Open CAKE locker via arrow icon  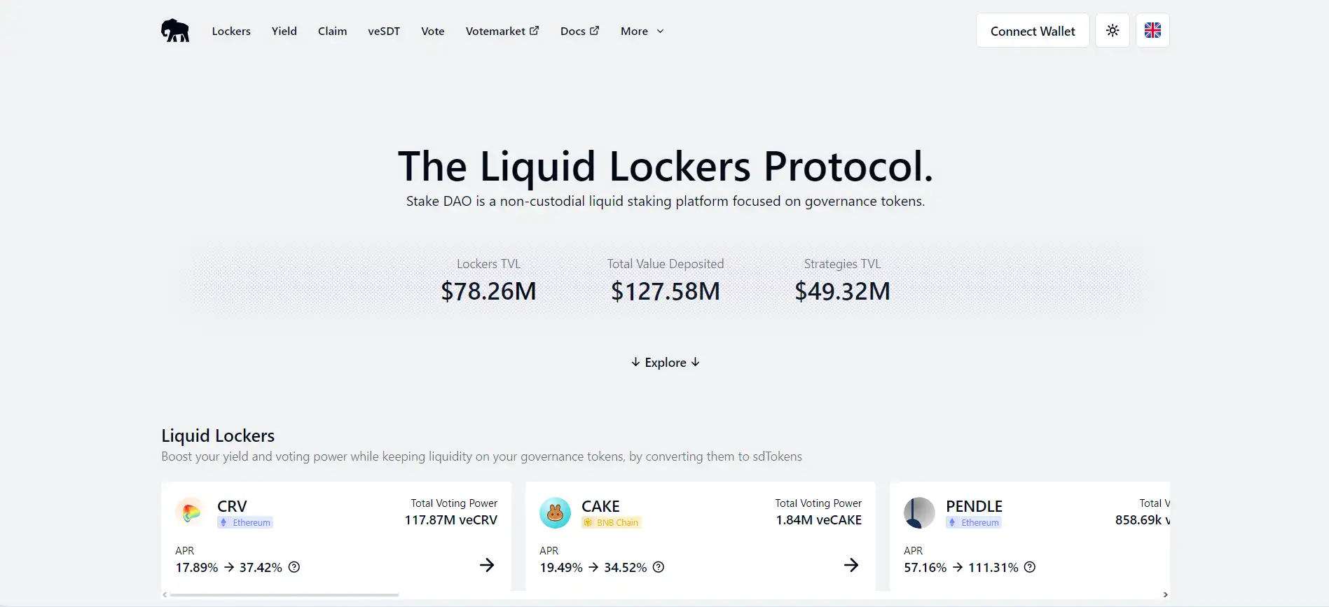coord(851,565)
